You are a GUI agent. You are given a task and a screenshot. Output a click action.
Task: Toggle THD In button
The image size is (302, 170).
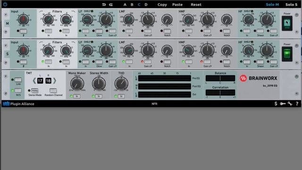pos(121,96)
